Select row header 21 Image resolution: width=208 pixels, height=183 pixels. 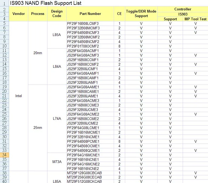pos(4,96)
